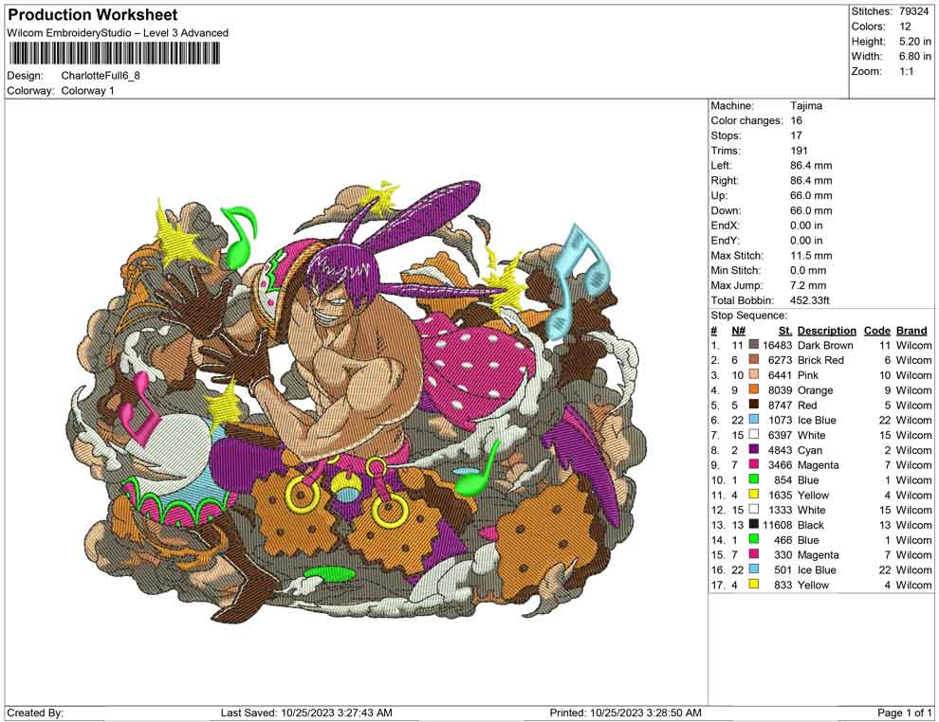The width and height of the screenshot is (939, 722).
Task: Select the Max Stitch value 11.5 mm
Action: pos(811,255)
